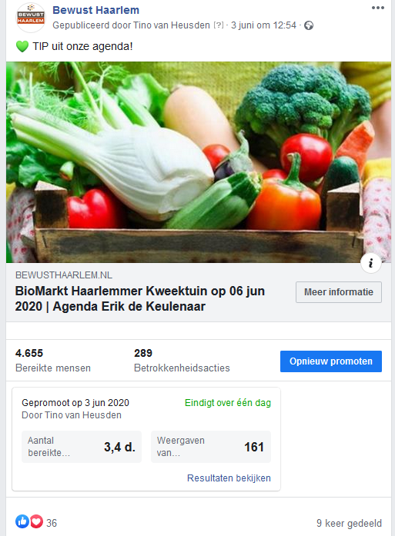Open the three-dot post options menu
This screenshot has width=395, height=536.
pyautogui.click(x=378, y=8)
